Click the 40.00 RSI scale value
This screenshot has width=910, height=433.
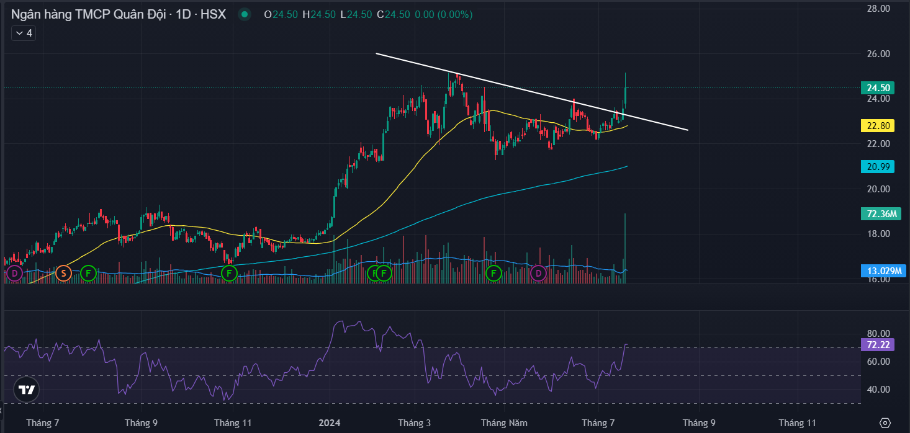click(x=879, y=390)
